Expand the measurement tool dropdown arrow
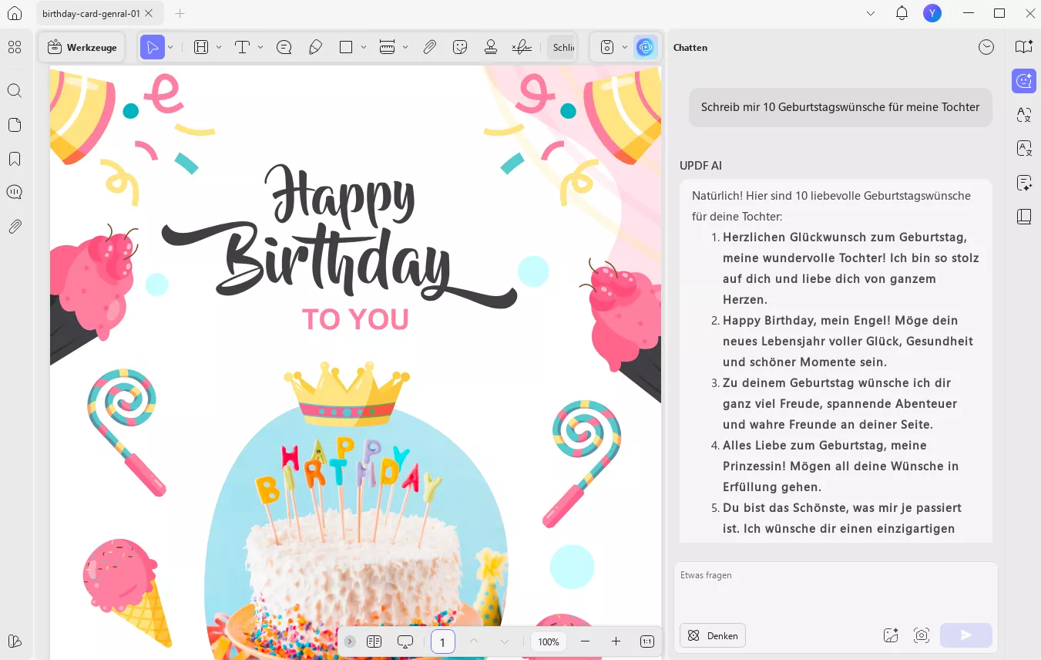The image size is (1041, 660). click(x=405, y=47)
